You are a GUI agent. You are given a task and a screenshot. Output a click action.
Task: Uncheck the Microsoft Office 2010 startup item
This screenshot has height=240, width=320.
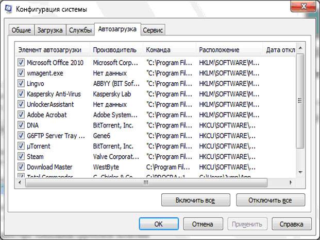click(x=21, y=63)
